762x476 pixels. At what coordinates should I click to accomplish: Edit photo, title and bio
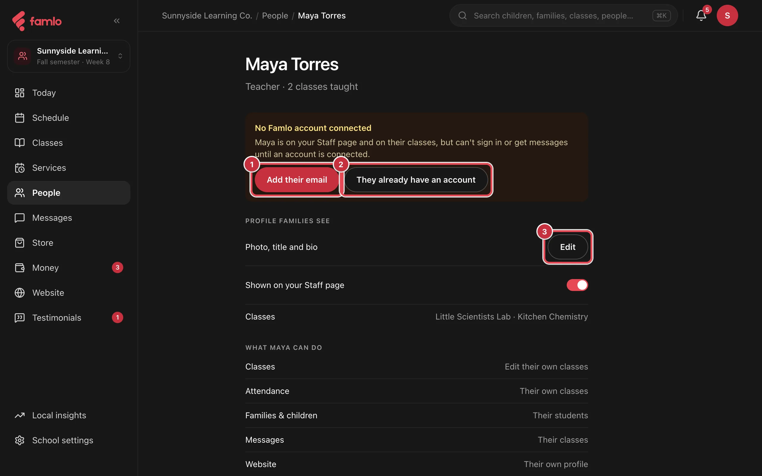[568, 247]
